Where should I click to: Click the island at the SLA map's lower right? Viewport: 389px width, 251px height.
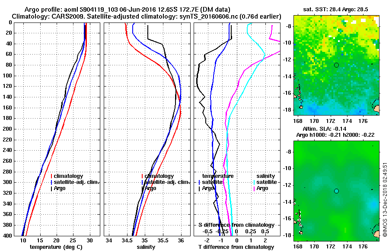tap(376, 234)
